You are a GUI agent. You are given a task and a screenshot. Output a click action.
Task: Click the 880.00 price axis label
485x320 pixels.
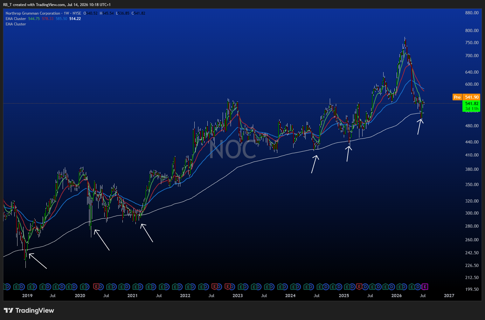[x=472, y=13]
